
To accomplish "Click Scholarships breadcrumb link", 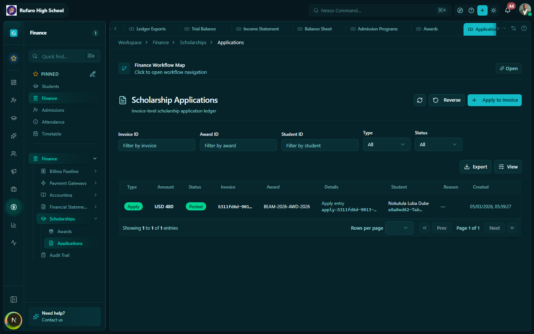I will pos(193,43).
